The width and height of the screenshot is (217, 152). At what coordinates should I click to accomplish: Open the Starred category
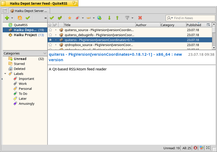[x=25, y=64]
